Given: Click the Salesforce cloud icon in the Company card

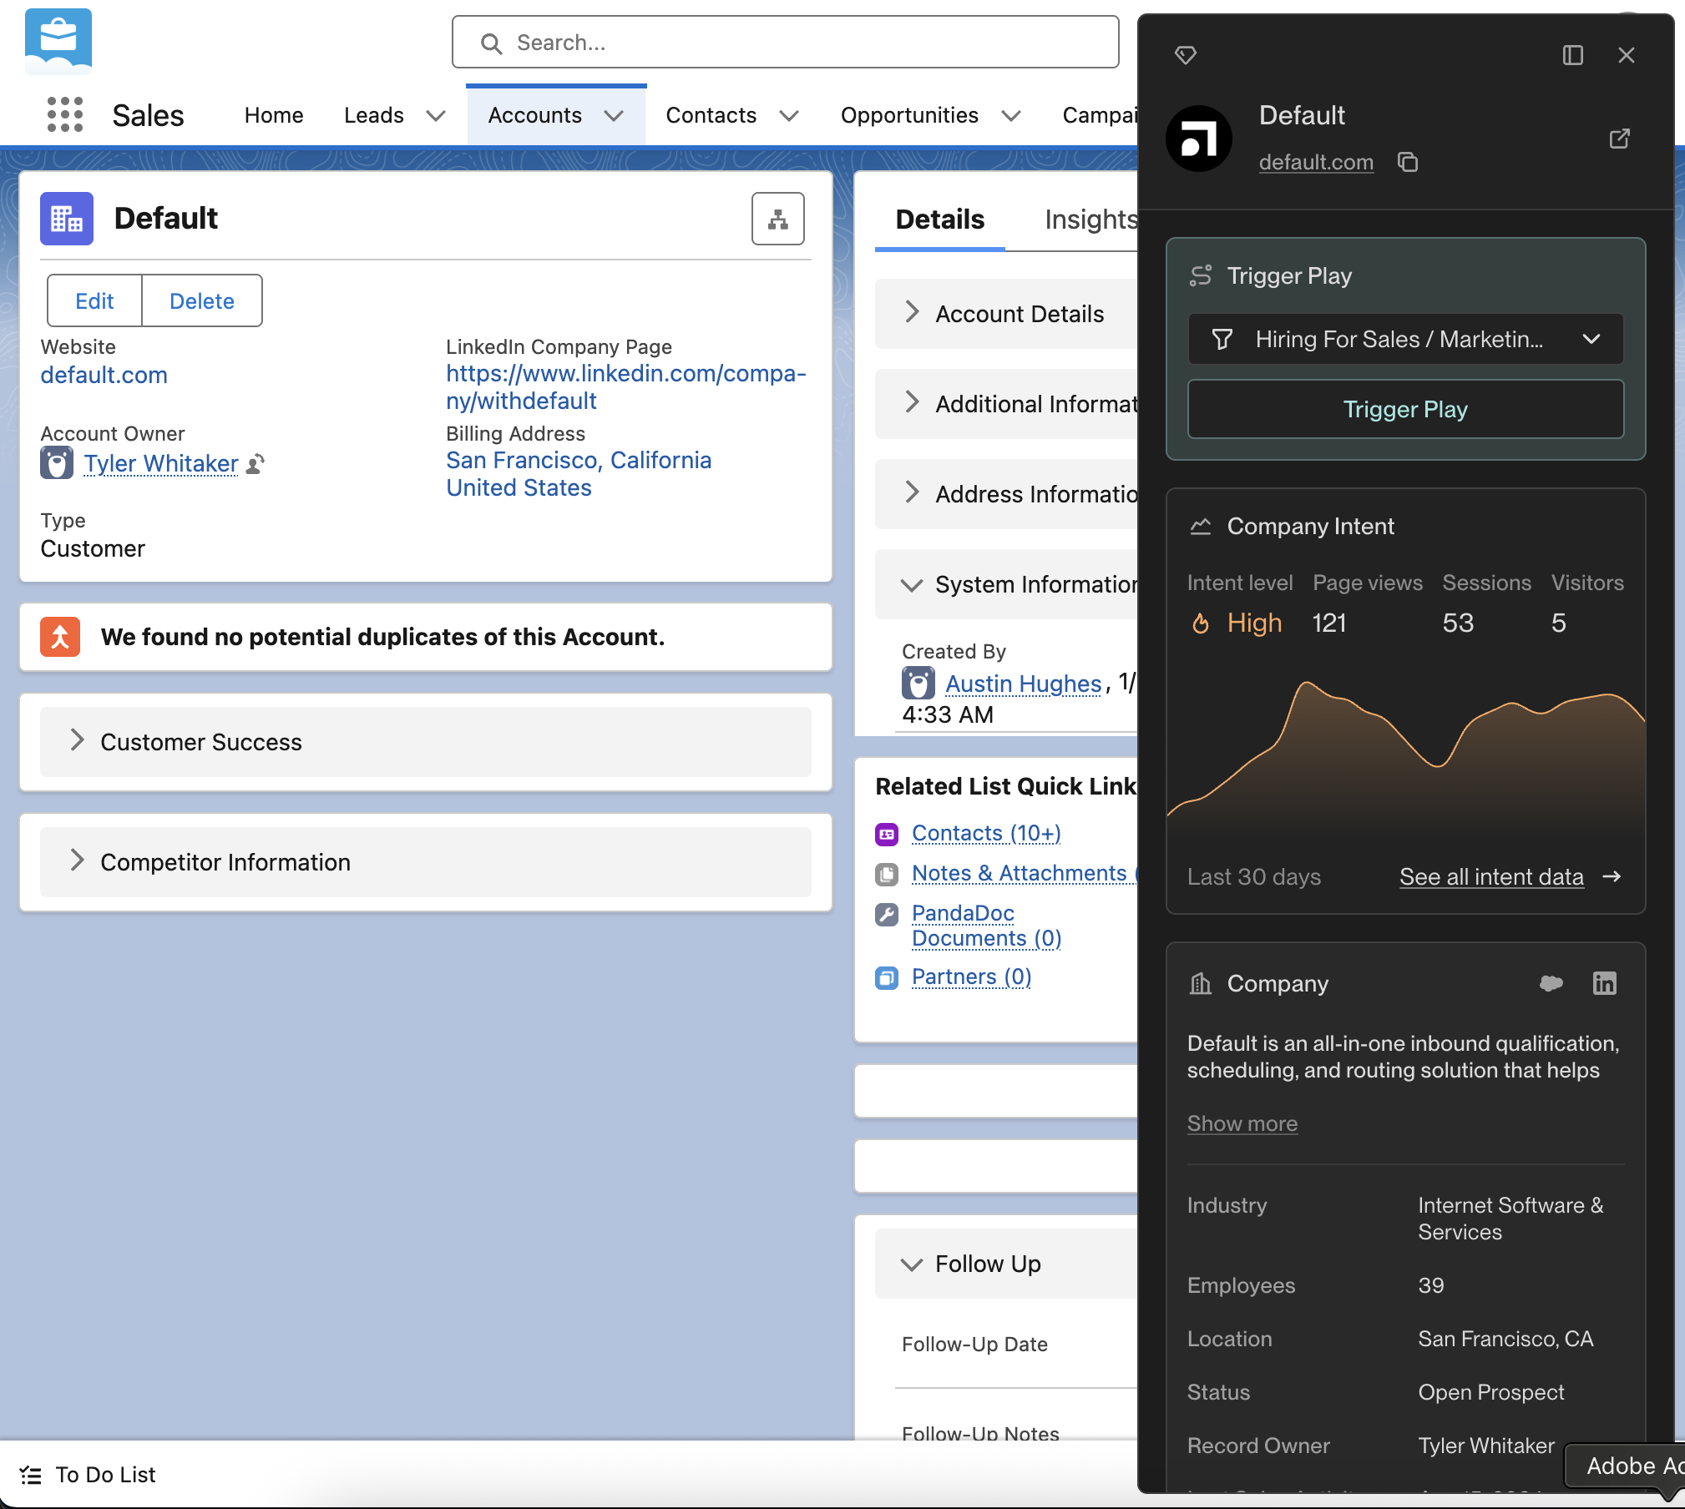Looking at the screenshot, I should coord(1551,983).
